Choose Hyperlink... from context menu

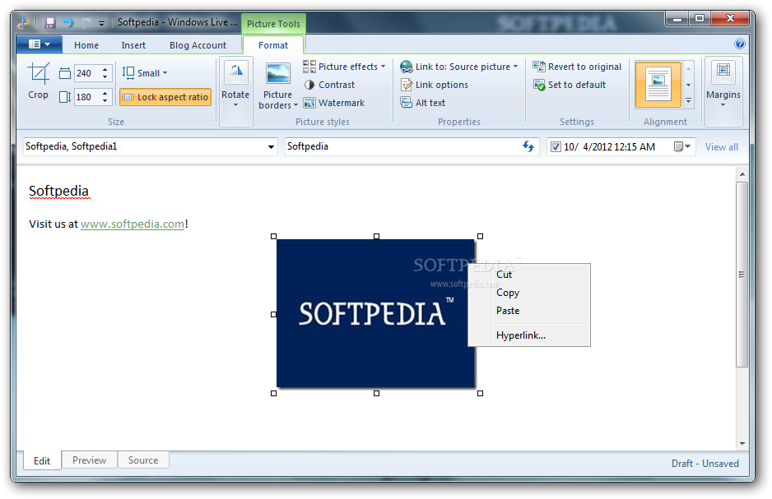[x=529, y=335]
